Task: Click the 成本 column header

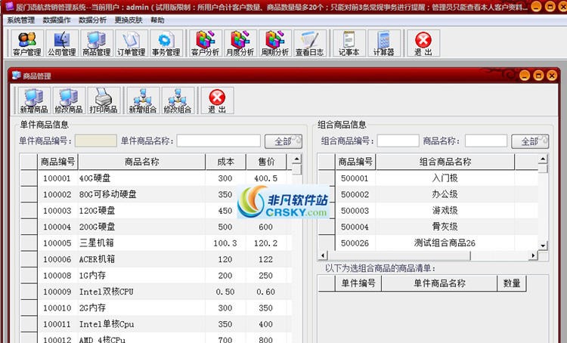Action: pos(225,162)
